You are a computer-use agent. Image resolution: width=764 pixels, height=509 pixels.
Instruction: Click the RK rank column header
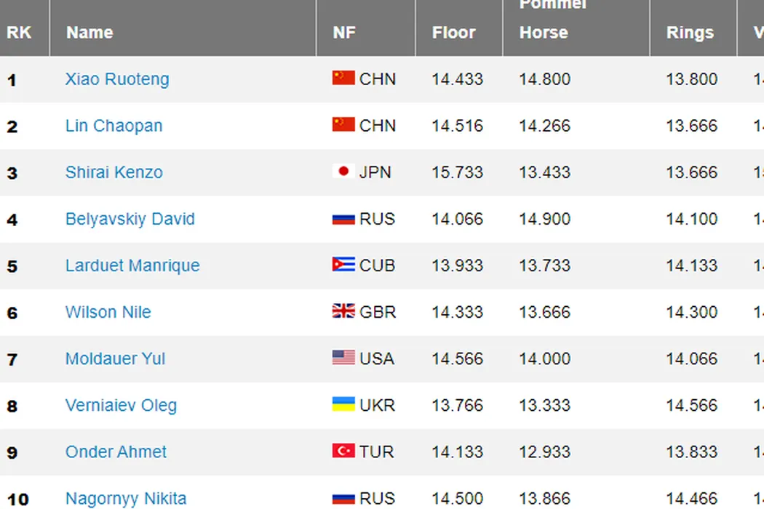click(x=19, y=33)
